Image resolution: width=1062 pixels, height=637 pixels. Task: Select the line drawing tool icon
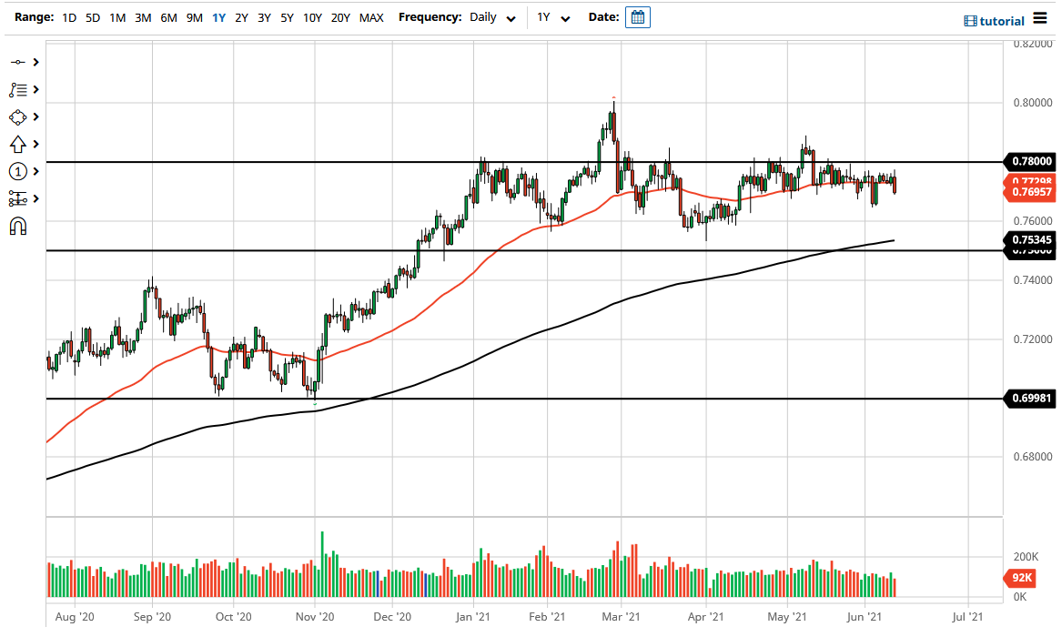click(18, 62)
